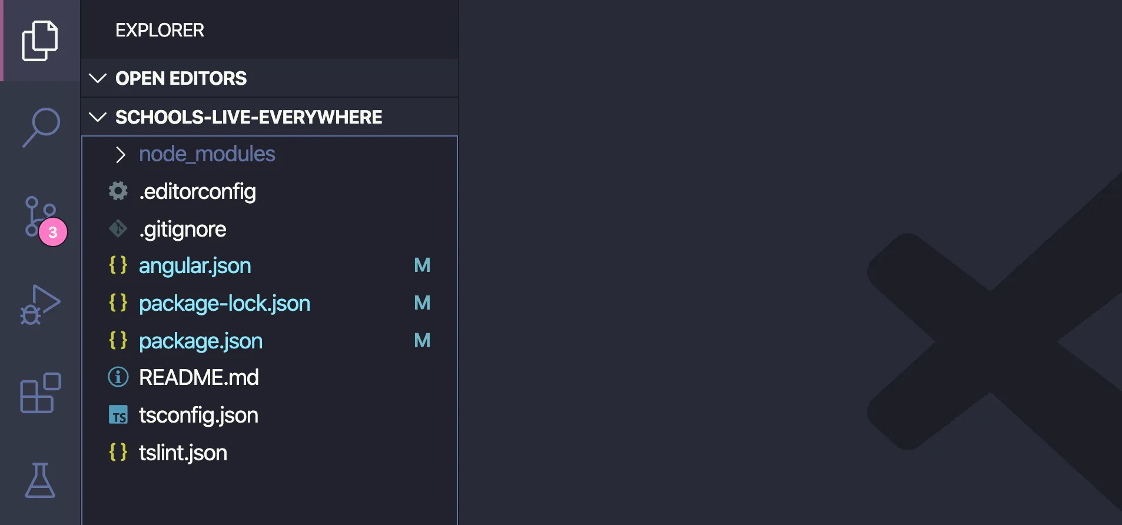
Task: Collapse the OPEN EDITORS section
Action: (270, 78)
